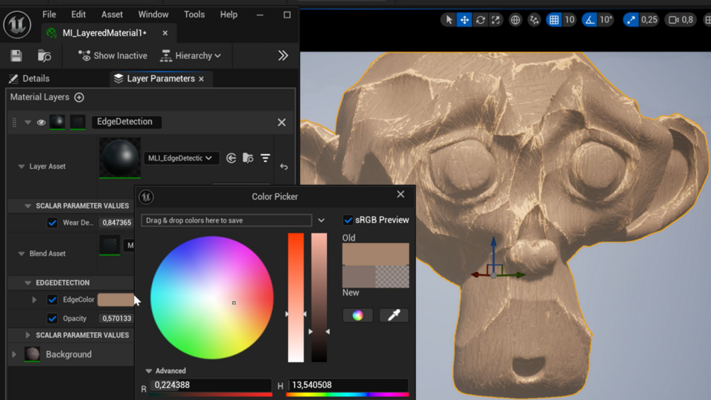Add a new material layer
This screenshot has width=711, height=400.
point(79,98)
